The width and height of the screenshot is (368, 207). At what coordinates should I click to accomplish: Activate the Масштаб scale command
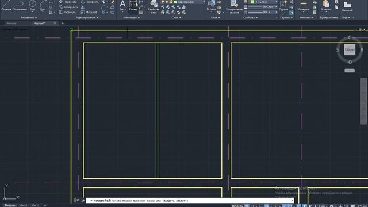pyautogui.click(x=89, y=12)
